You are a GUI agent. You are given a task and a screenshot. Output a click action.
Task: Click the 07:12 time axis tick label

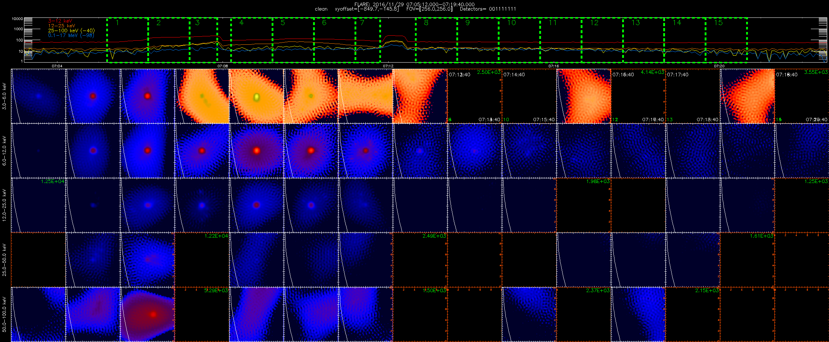388,66
